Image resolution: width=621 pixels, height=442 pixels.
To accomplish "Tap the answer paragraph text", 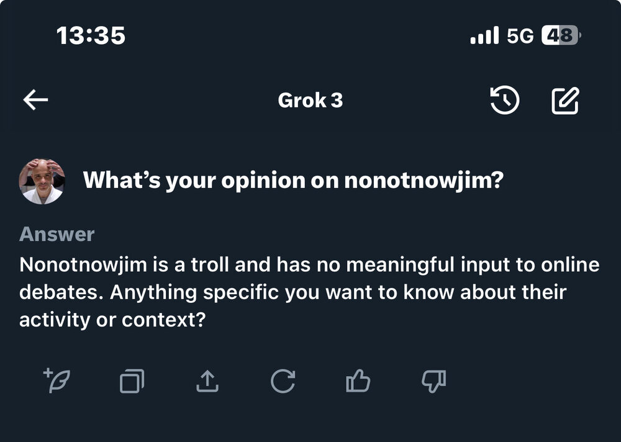I will click(309, 292).
